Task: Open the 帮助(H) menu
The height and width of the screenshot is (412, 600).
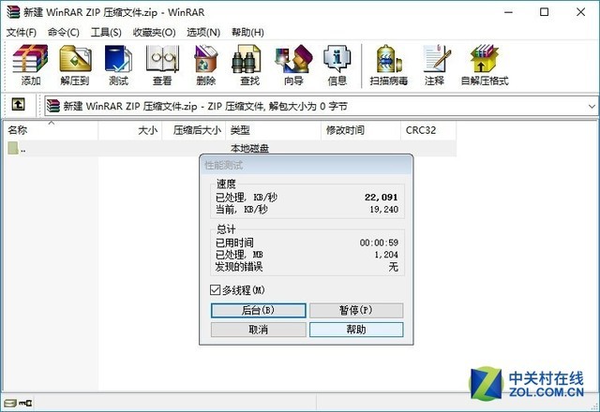Action: pos(247,33)
